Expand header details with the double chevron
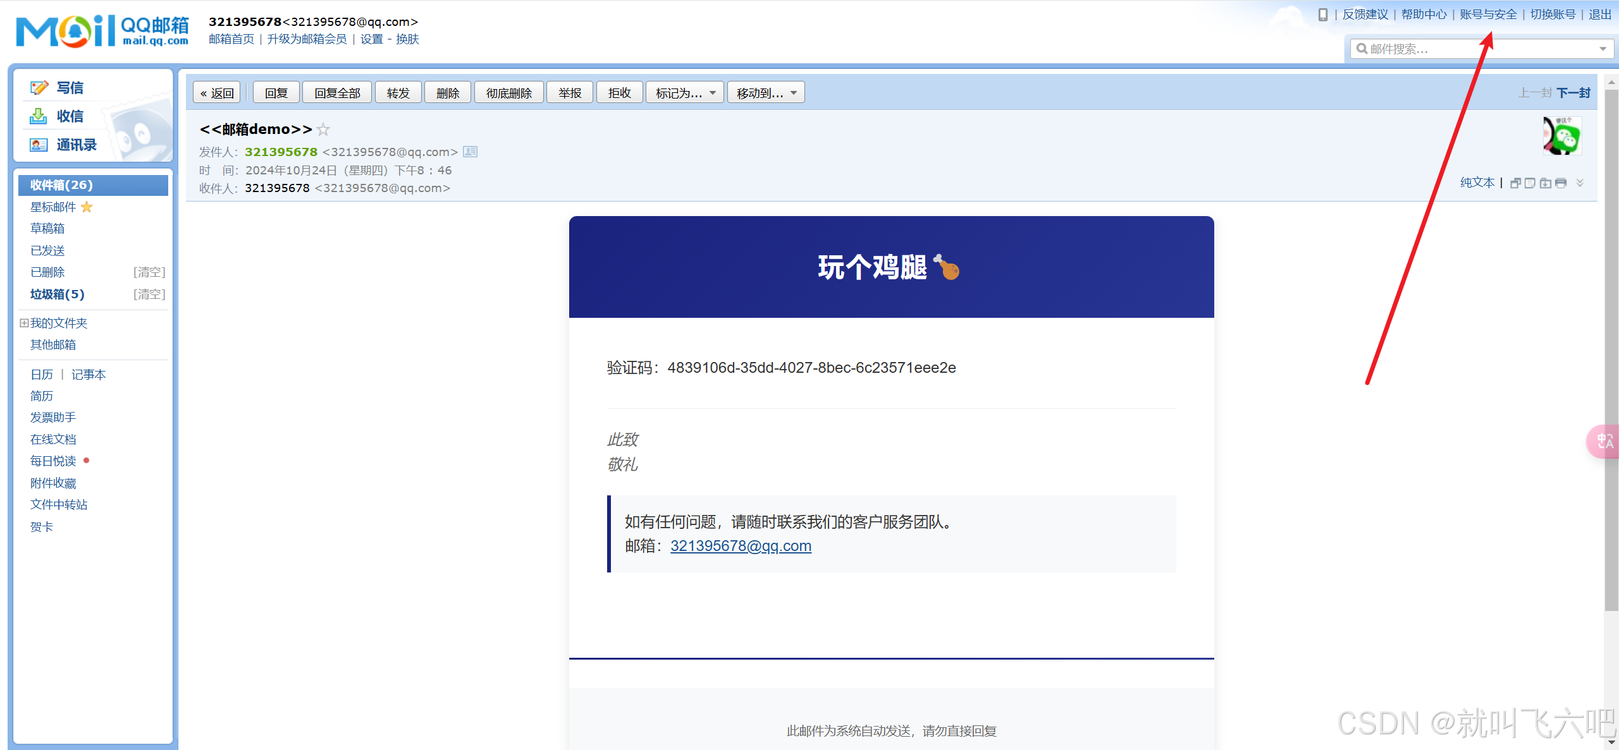The width and height of the screenshot is (1619, 750). 1580,183
